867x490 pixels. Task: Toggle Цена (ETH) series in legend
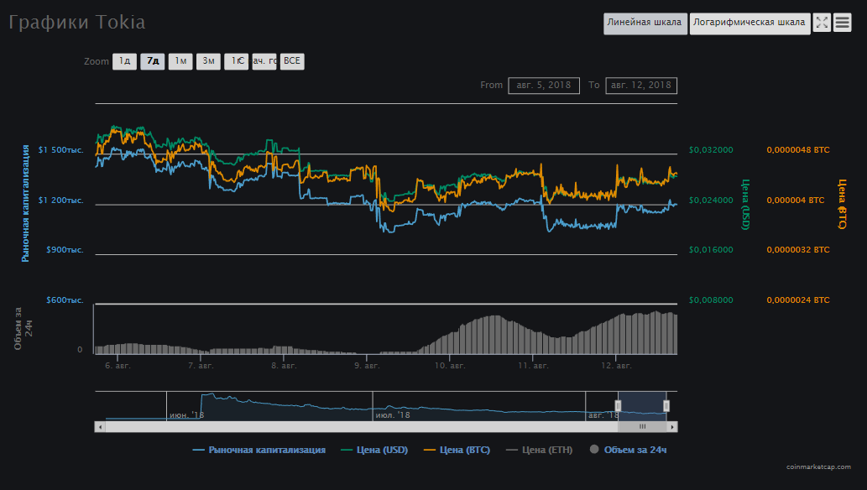click(x=539, y=451)
